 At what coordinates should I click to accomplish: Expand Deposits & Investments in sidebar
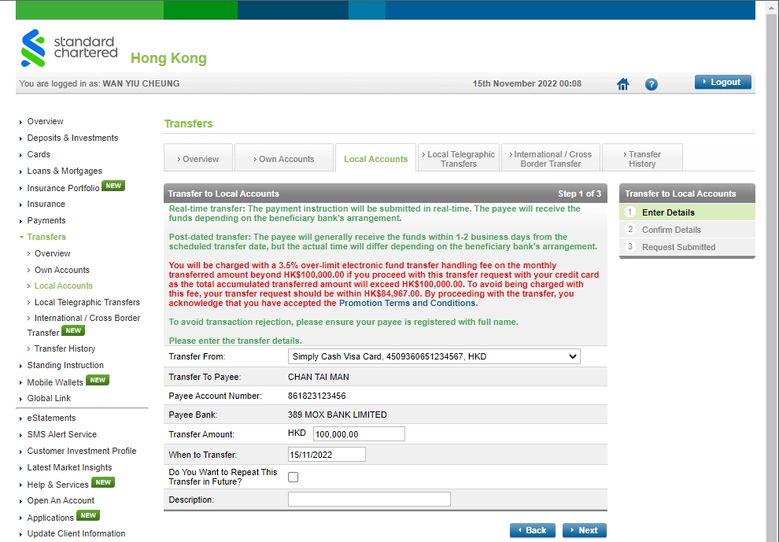click(72, 138)
